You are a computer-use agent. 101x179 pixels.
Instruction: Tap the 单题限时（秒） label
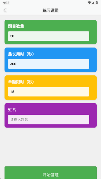click(x=21, y=82)
